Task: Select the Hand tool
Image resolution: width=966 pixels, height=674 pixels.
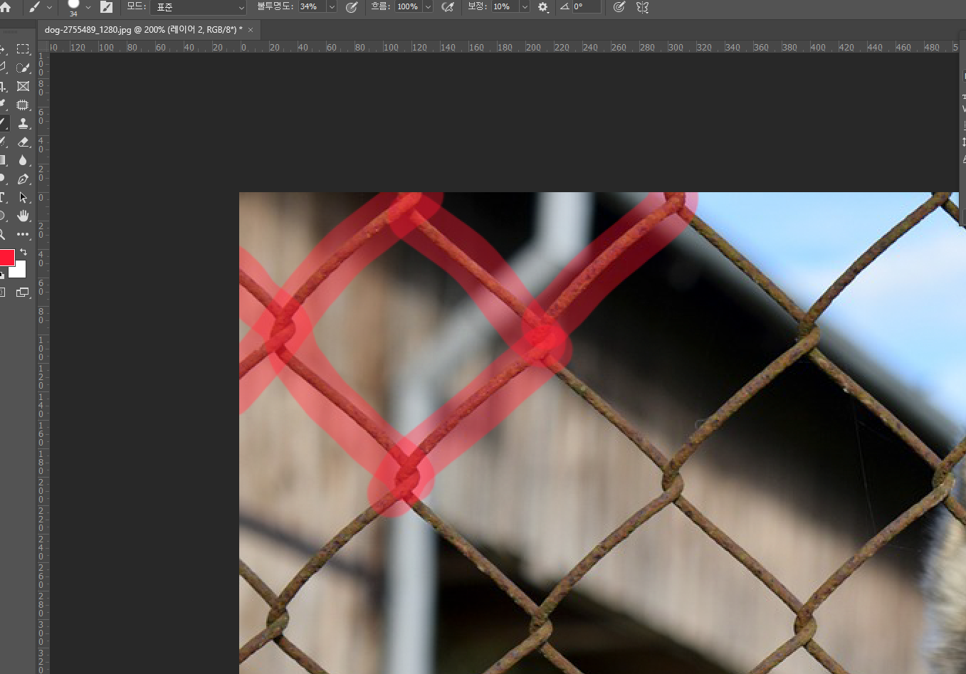Action: pyautogui.click(x=23, y=216)
